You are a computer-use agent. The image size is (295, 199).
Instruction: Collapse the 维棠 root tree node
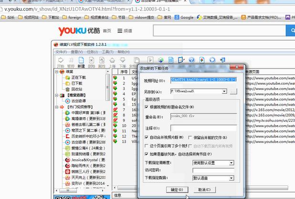[57, 71]
